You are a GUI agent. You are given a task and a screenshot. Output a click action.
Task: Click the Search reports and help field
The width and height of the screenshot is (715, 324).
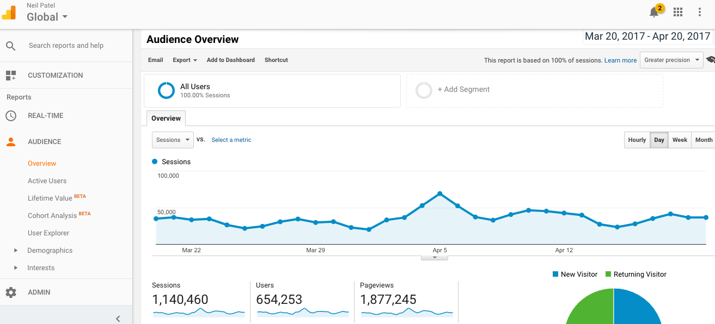coord(66,46)
